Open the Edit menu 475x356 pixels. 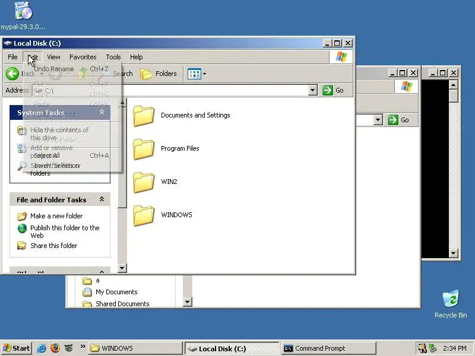[x=33, y=57]
